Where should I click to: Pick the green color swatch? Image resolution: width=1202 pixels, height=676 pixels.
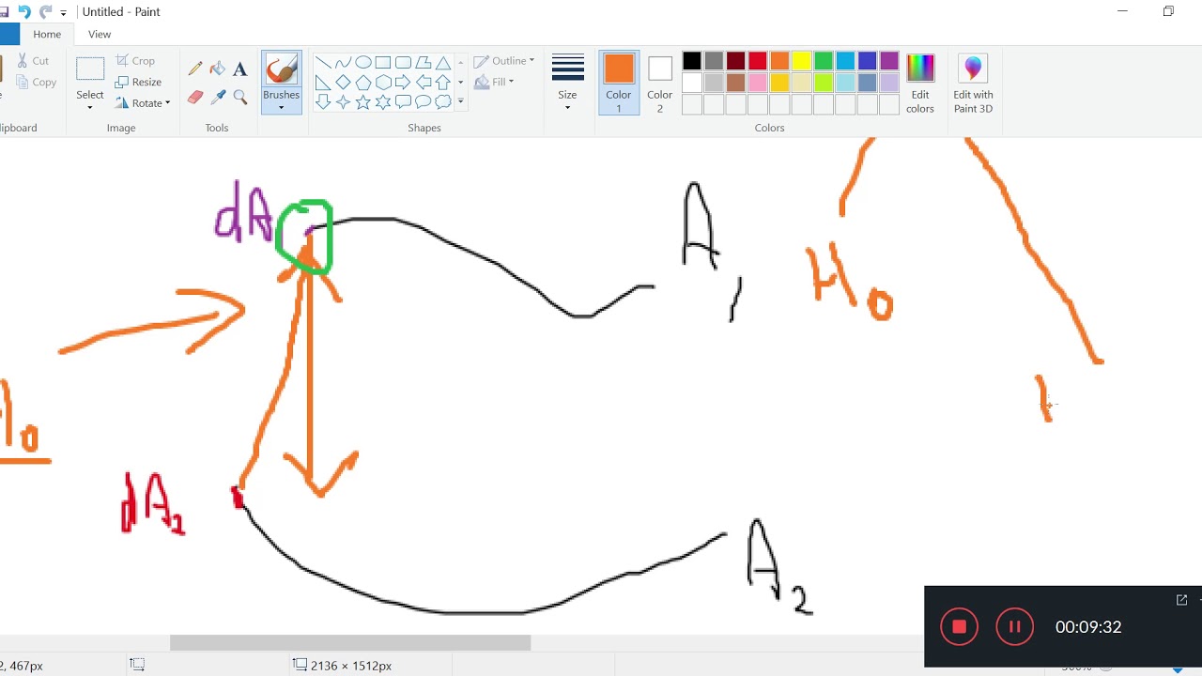824,61
